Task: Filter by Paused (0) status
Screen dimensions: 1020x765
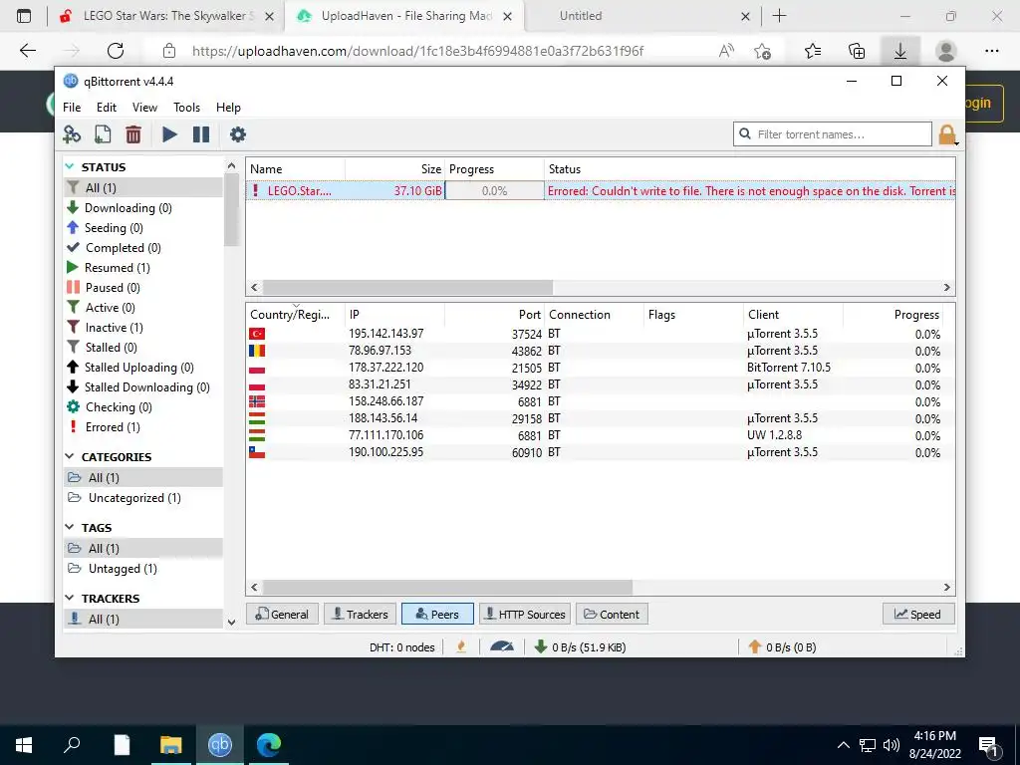Action: point(143,288)
